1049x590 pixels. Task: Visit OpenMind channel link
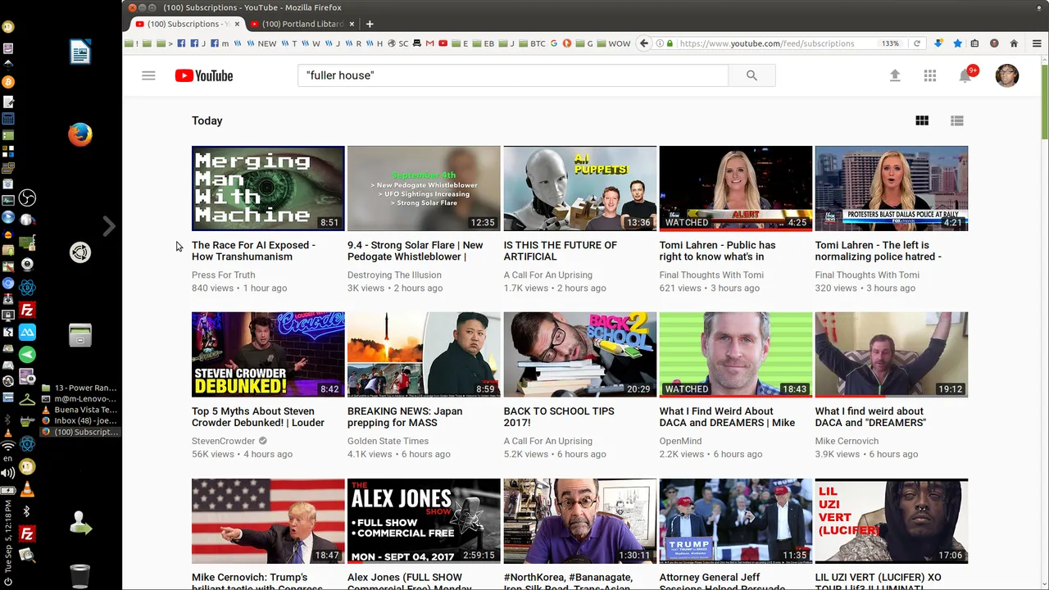coord(680,441)
